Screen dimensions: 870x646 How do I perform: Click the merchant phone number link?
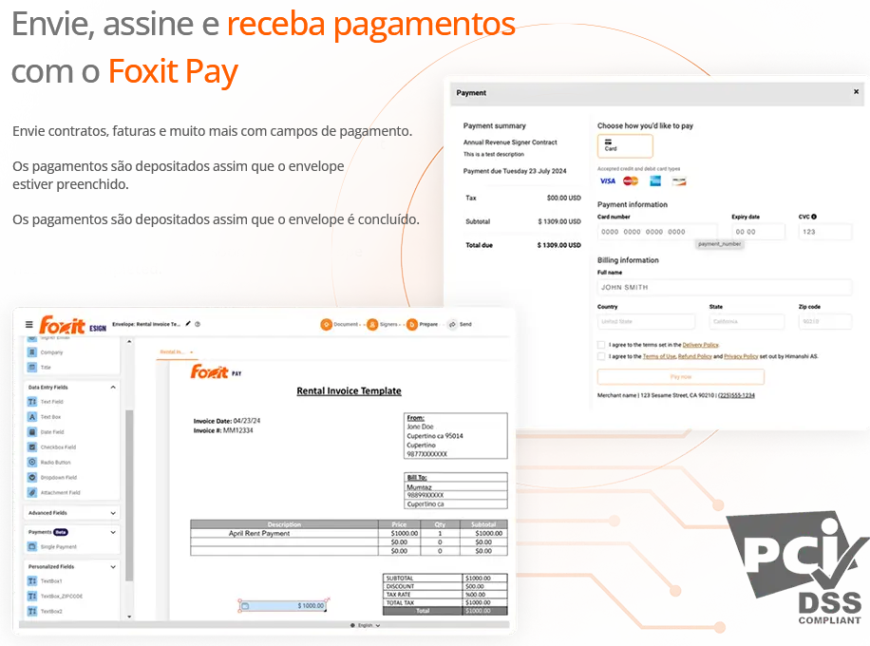pos(736,395)
